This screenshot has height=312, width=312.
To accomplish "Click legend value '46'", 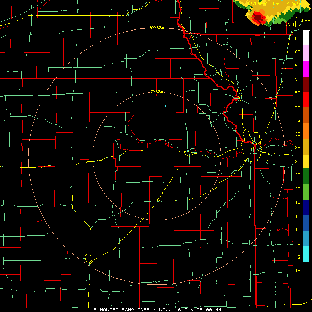I will (x=298, y=107).
